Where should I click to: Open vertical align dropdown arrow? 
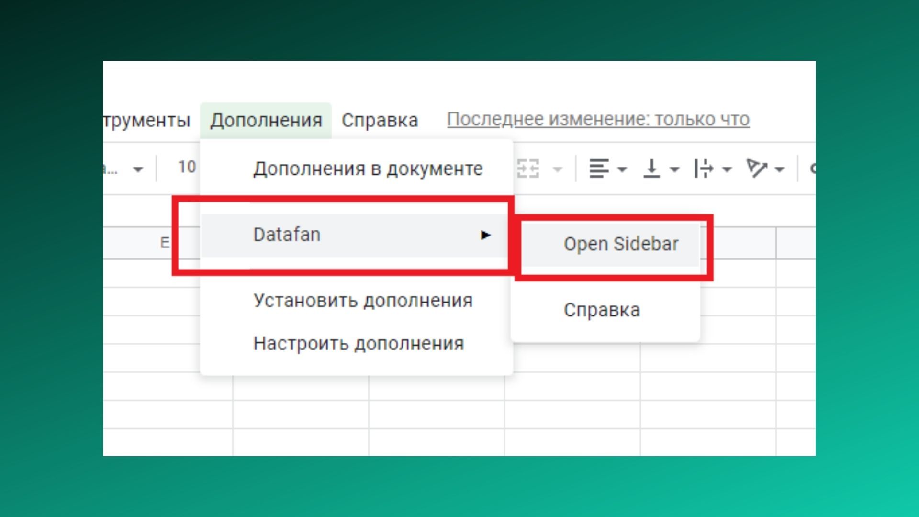click(674, 169)
